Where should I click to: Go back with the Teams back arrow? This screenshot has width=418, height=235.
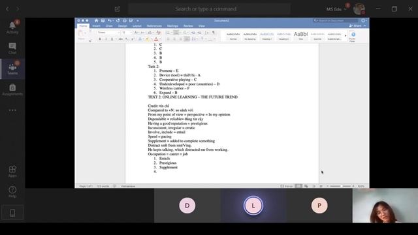tap(7, 9)
